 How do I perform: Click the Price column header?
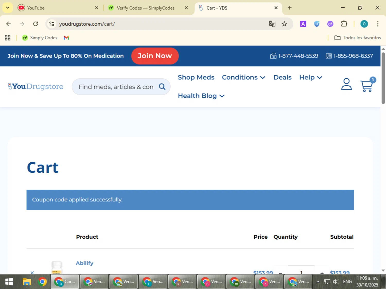[260, 237]
